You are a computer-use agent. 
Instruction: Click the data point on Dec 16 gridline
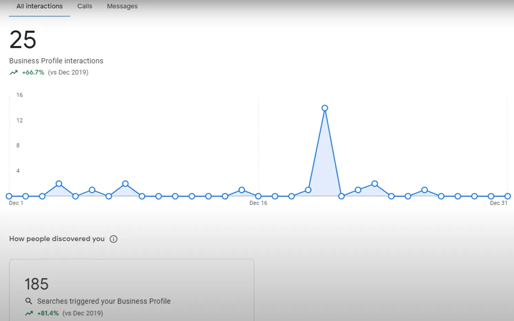tap(258, 196)
